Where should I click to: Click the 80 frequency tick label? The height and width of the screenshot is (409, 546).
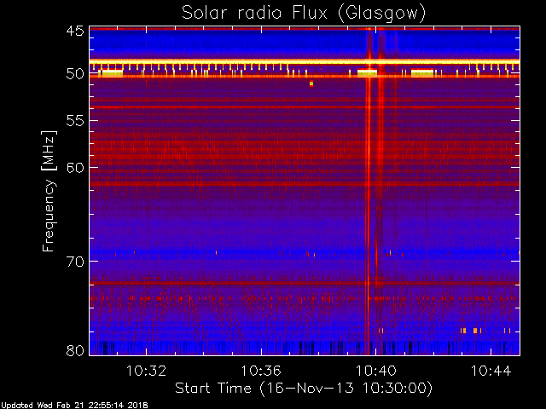pyautogui.click(x=75, y=350)
